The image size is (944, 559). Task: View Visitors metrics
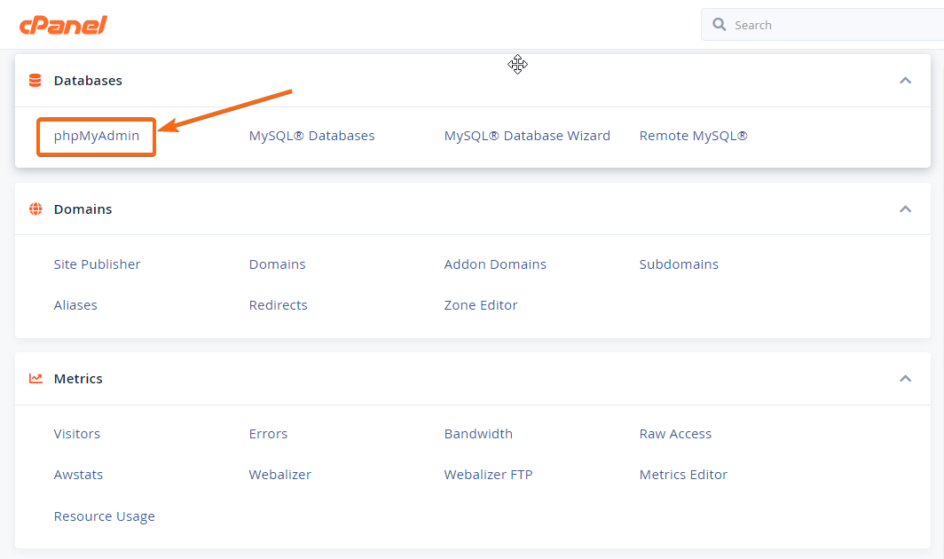coord(77,434)
